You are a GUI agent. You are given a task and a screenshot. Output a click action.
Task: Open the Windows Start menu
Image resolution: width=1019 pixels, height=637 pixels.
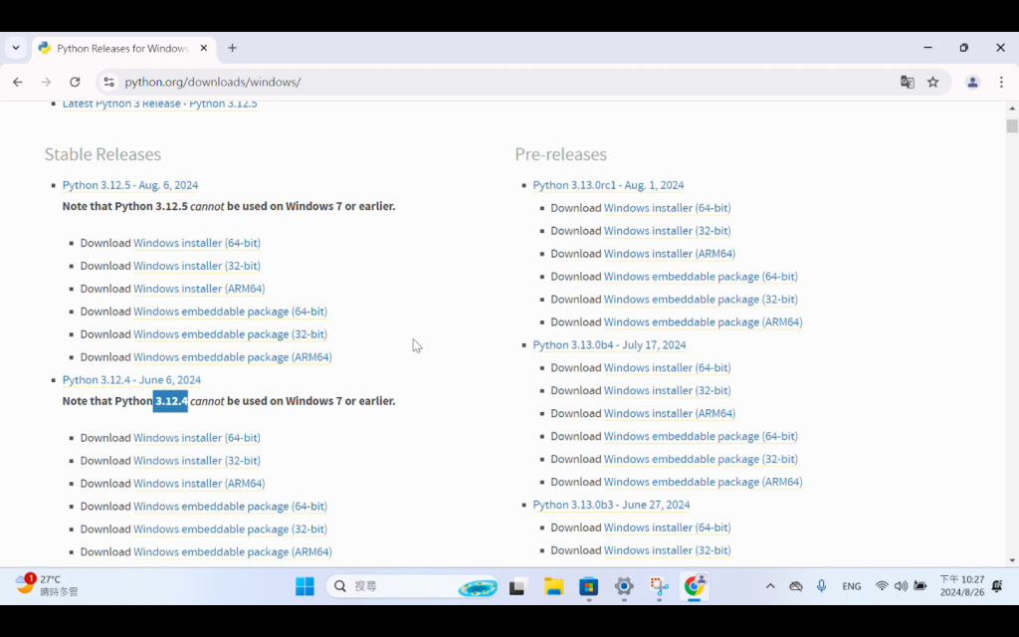(305, 586)
